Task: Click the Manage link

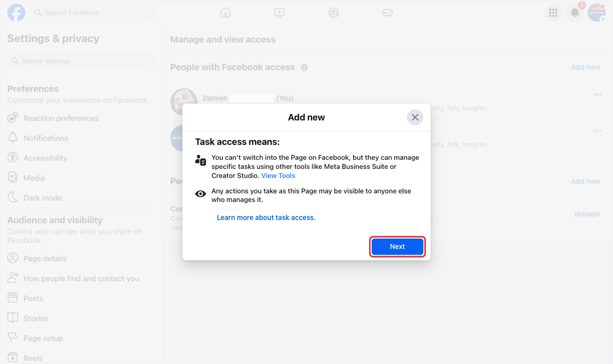Action: point(587,214)
